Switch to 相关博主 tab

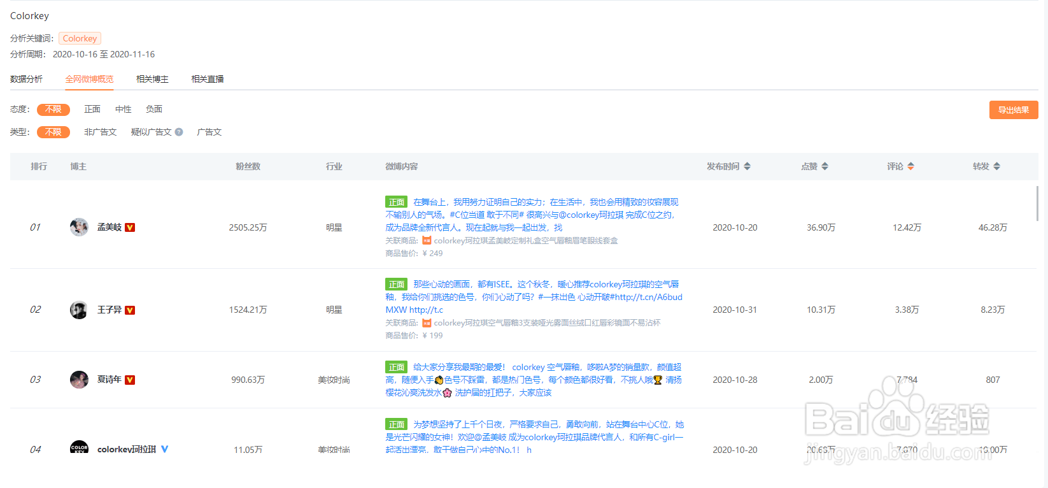pyautogui.click(x=153, y=79)
